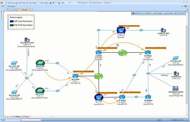Select the LA-MULTI-REC server icon
This screenshot has width=190, height=122.
[x=163, y=30]
